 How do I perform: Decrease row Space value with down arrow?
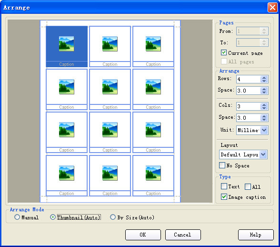[x=264, y=93]
